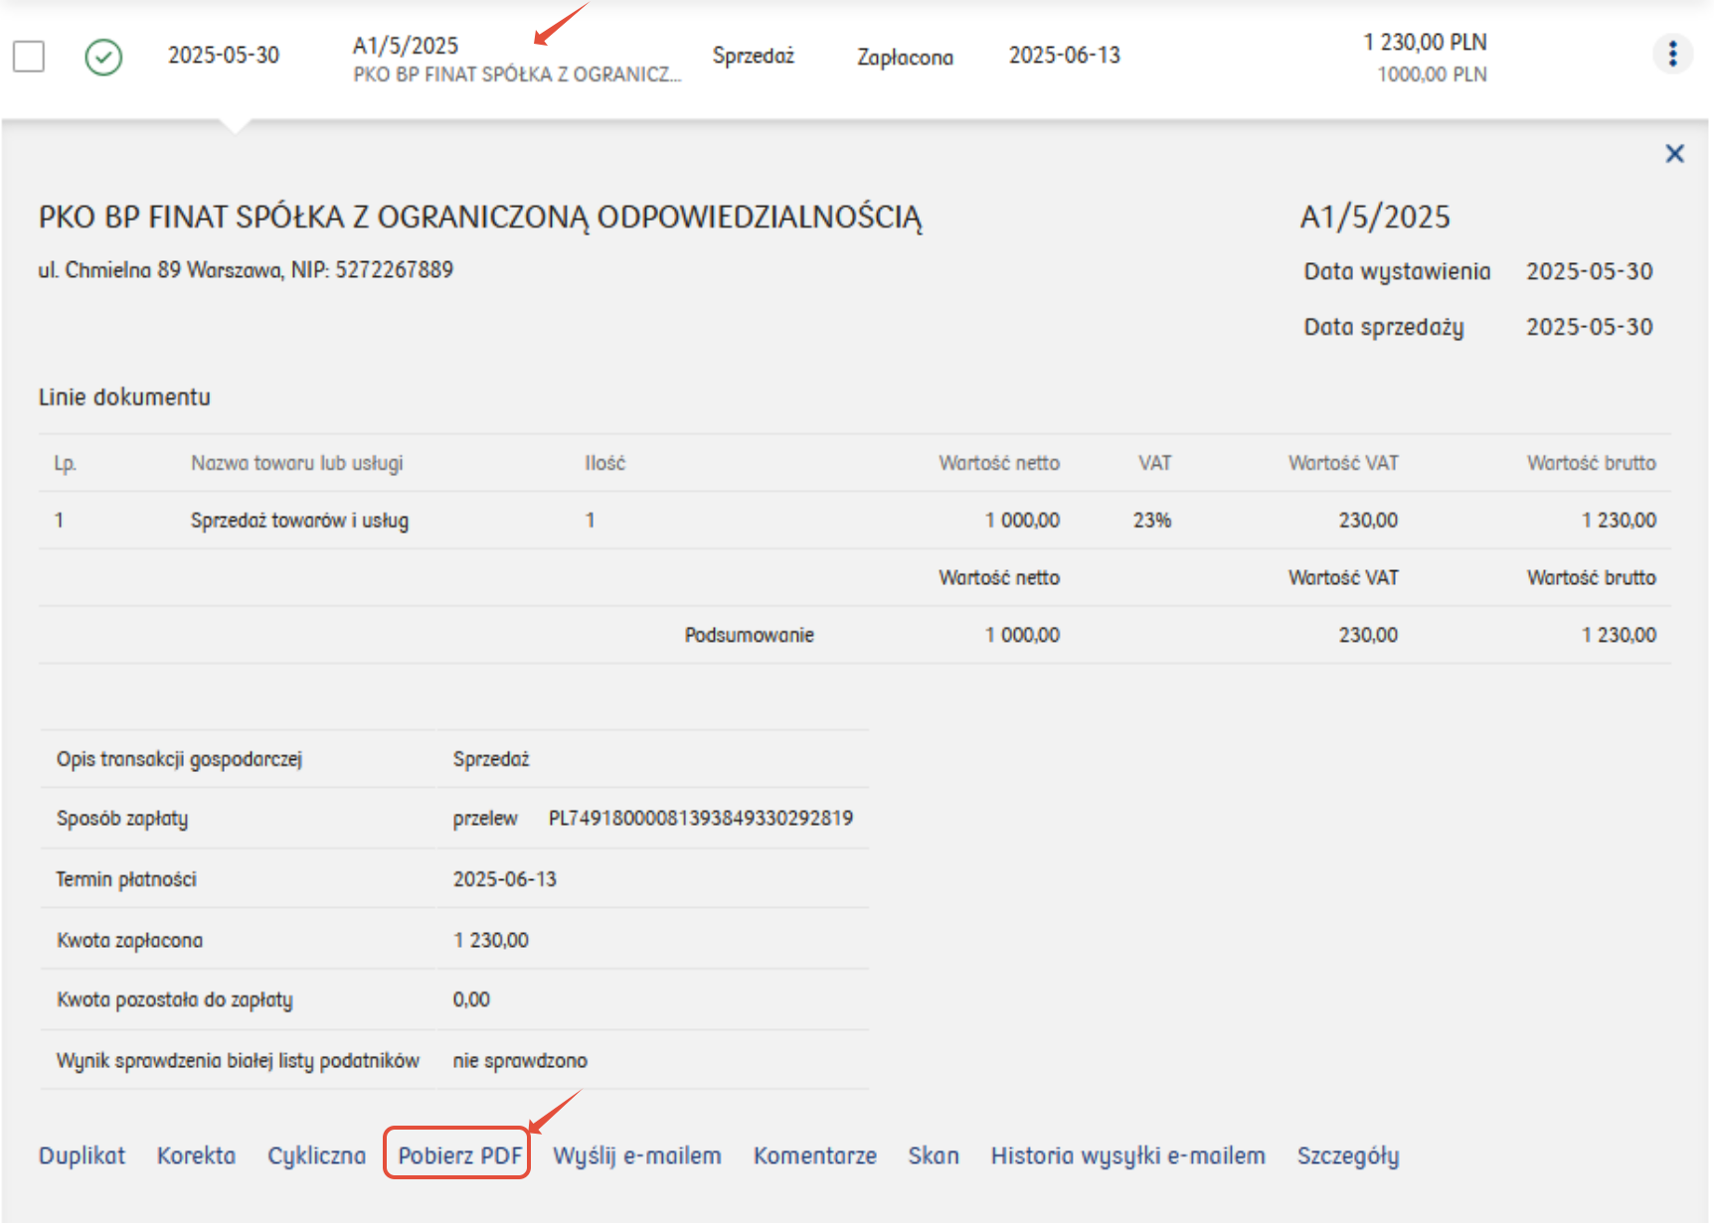Open the three-dot menu for invoice row
1714x1223 pixels.
point(1673,54)
